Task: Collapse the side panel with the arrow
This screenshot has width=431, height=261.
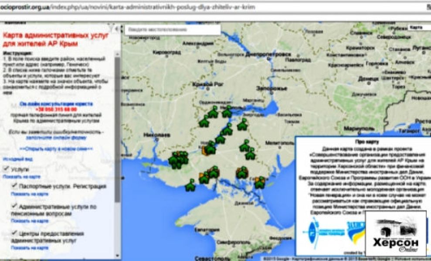Action: 116,29
